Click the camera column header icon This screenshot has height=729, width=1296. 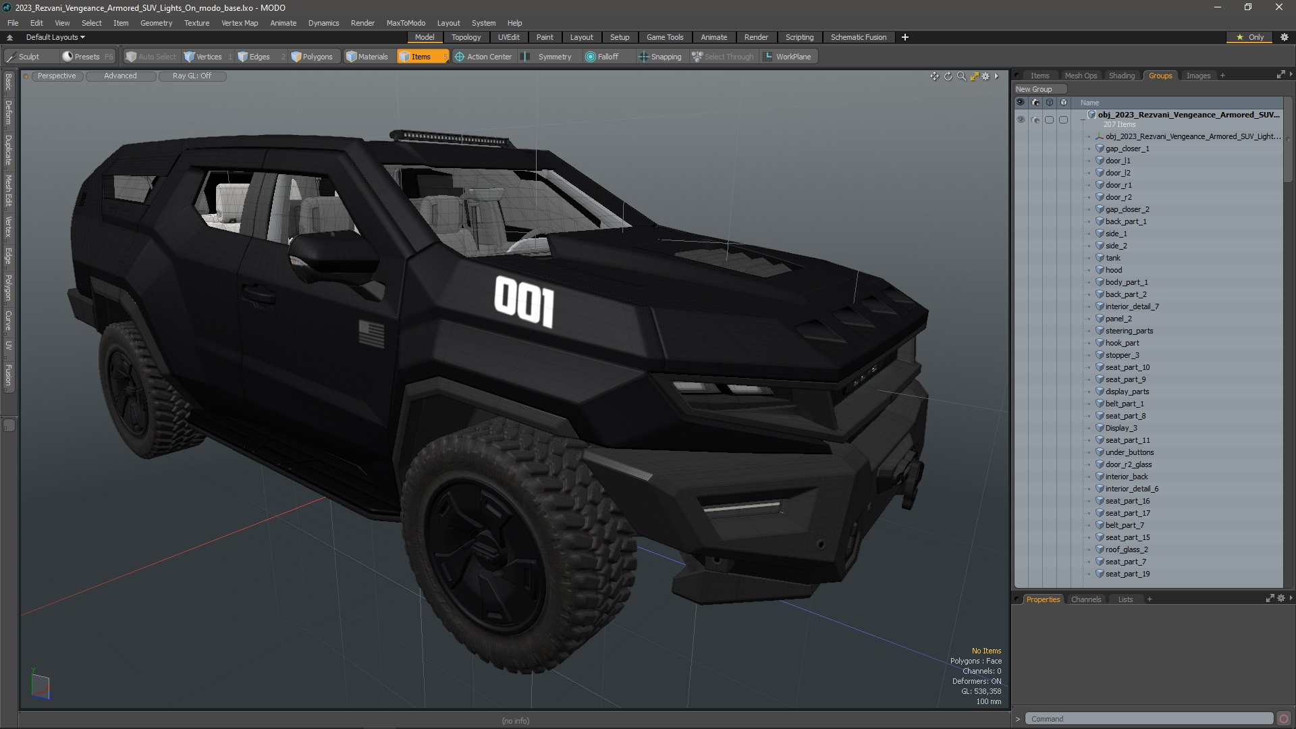[1035, 103]
